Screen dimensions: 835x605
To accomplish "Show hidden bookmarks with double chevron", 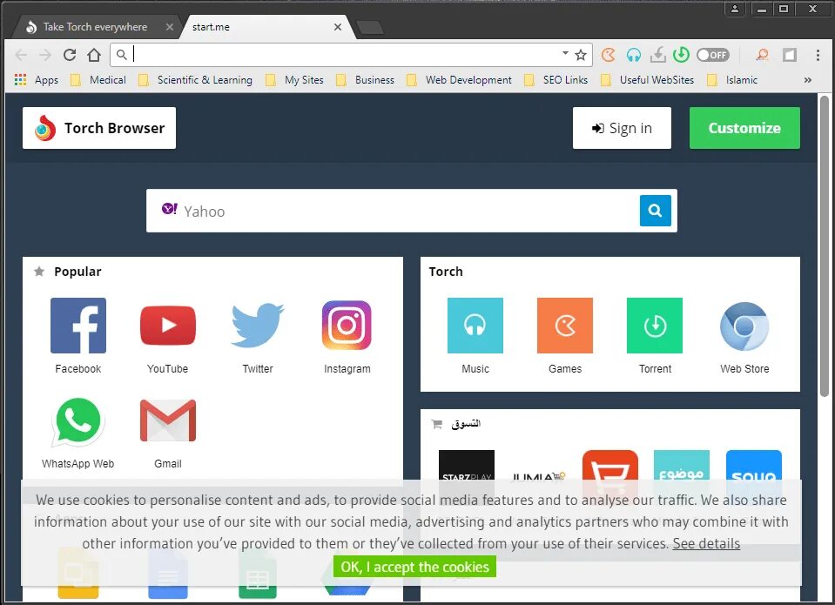I will 808,80.
